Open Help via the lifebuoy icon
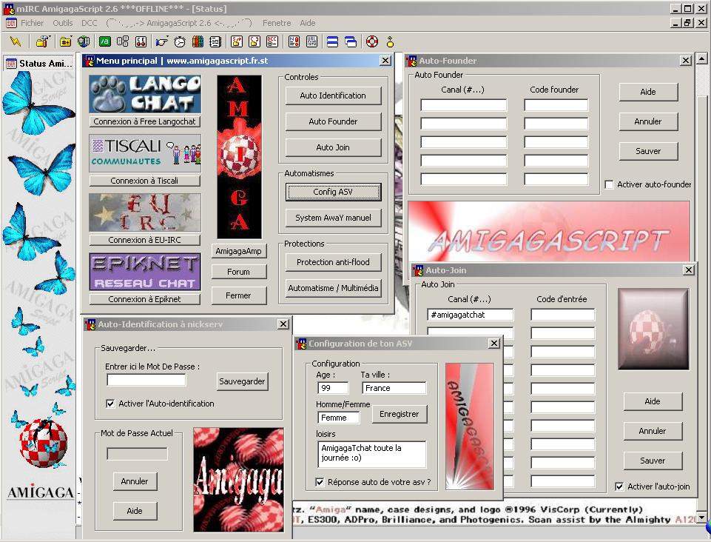 point(372,42)
